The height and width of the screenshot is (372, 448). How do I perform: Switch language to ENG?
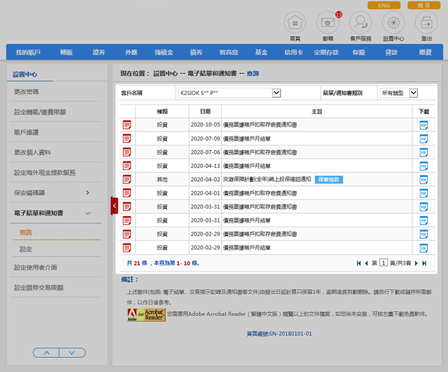pos(384,6)
